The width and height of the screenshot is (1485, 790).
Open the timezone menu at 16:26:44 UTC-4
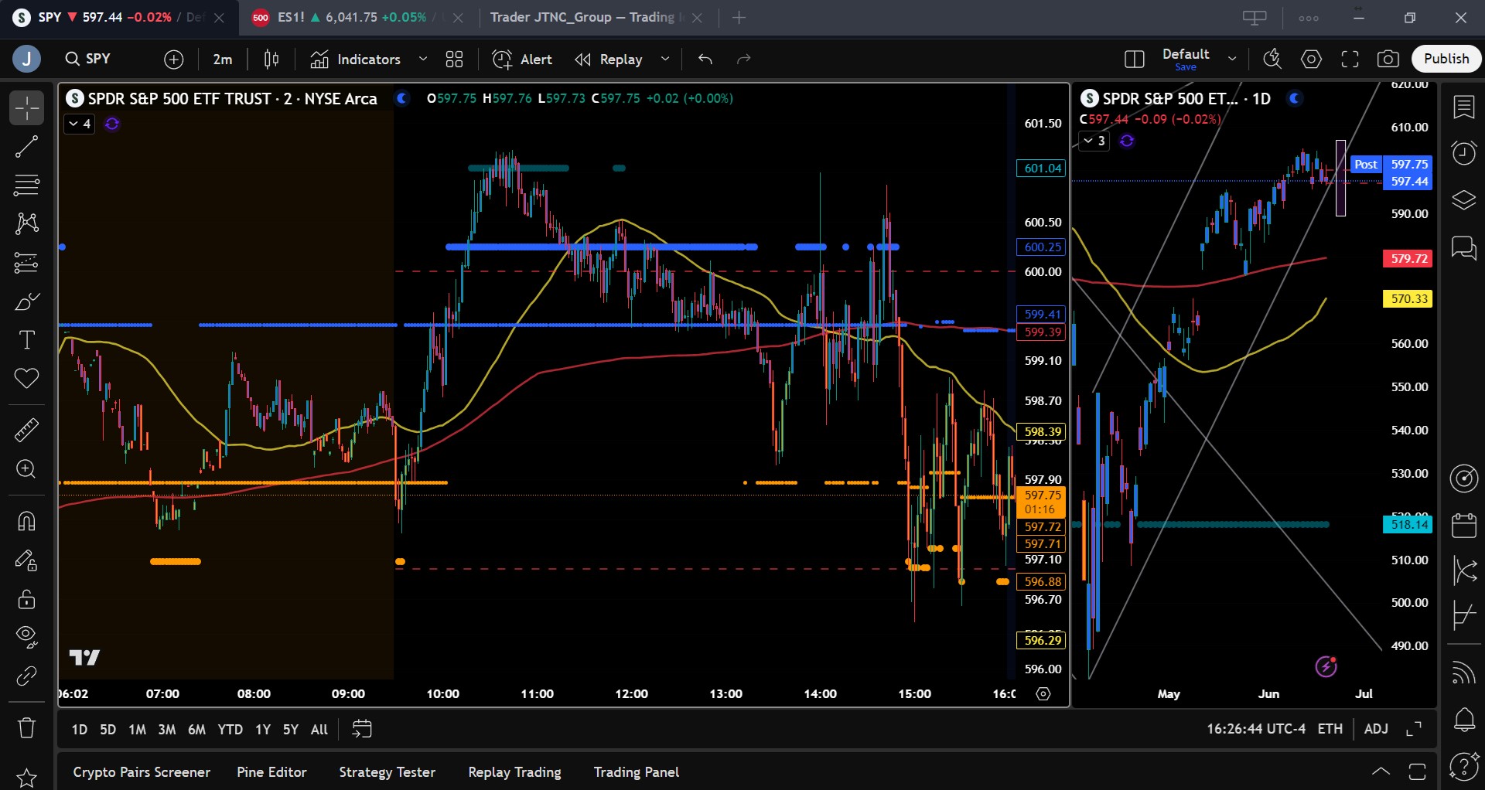click(x=1256, y=729)
